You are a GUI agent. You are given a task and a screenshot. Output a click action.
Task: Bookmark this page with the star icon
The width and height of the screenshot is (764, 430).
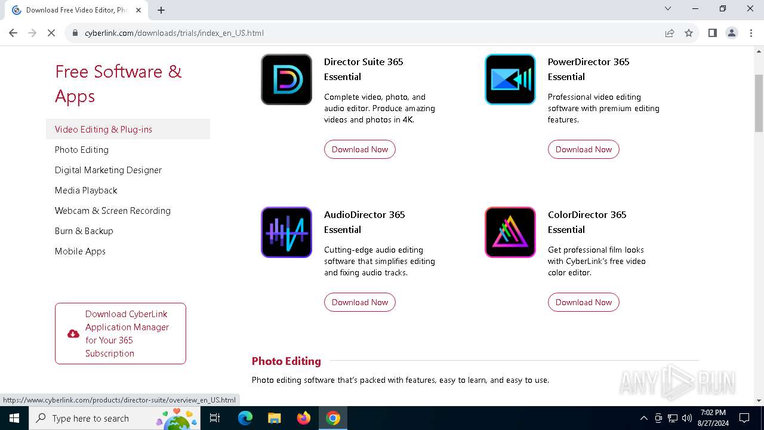689,33
